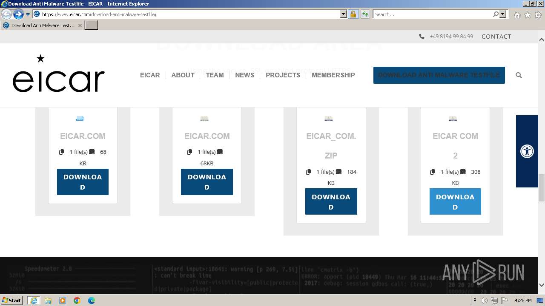
Task: Download the second EICAR.COM 68KB file
Action: (207, 182)
